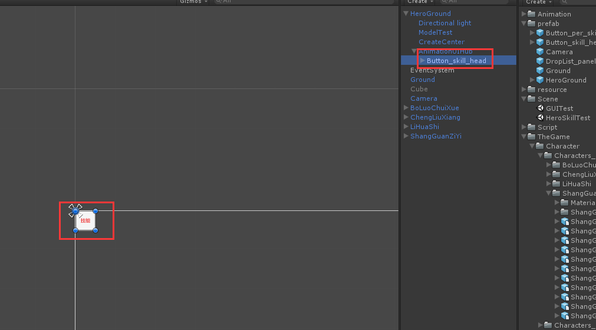Select the Character folder icon
The width and height of the screenshot is (596, 330).
point(540,146)
